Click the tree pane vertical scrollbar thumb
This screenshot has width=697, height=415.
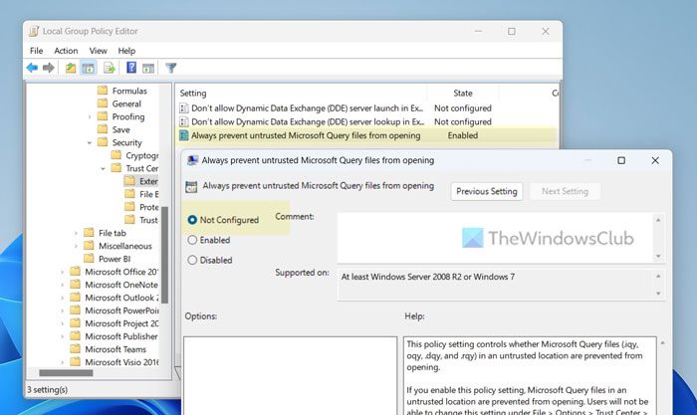coord(164,255)
